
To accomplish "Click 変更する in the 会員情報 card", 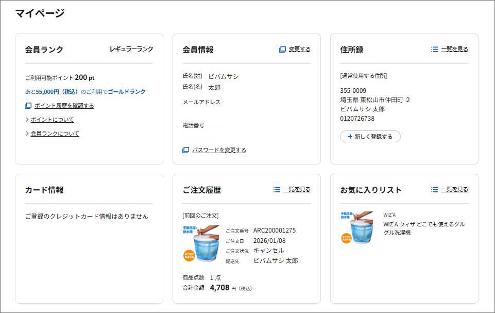I will click(x=298, y=49).
